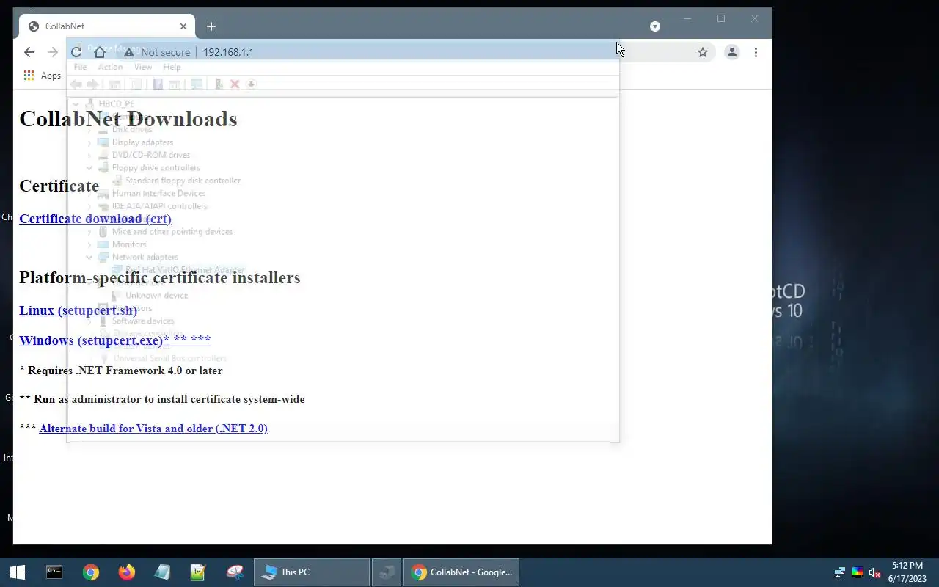Click the CollabNet Downloads heading

128,119
